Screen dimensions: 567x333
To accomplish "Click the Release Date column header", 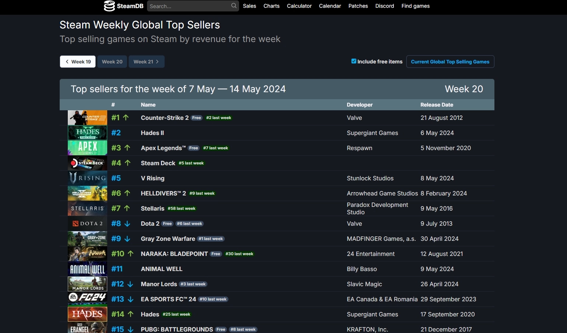I will point(437,105).
